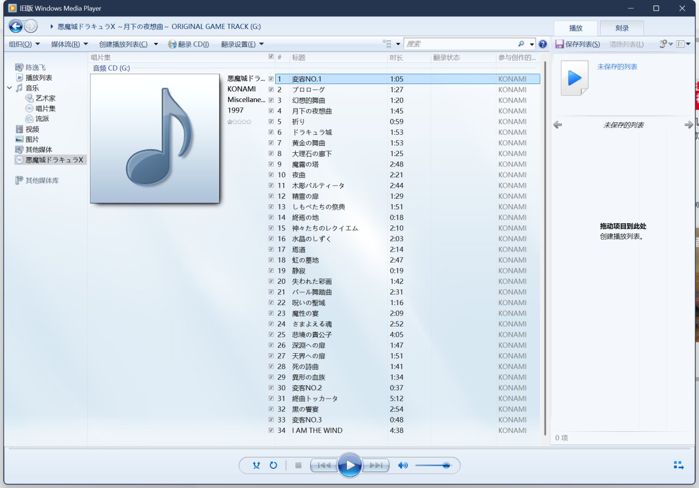Select 音乐 in the navigation pane
The width and height of the screenshot is (699, 488).
coord(27,88)
